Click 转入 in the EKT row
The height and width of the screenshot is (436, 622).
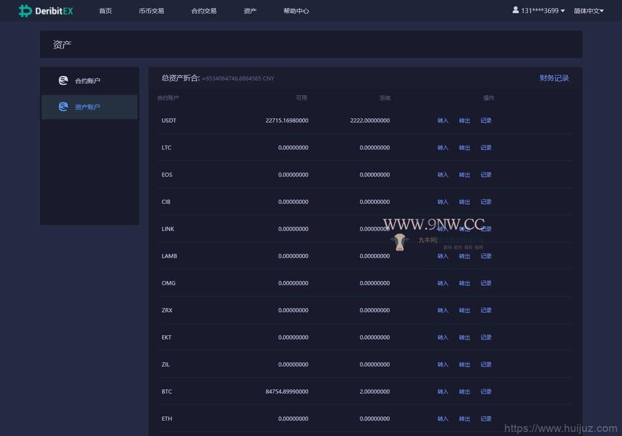click(443, 338)
